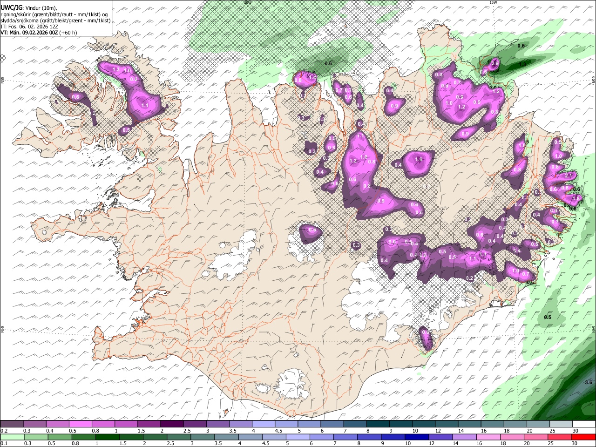This screenshot has width=596, height=447.
Task: Click the 'VT: Mán. 09.02.2026 00Z' valid time
Action: point(29,33)
